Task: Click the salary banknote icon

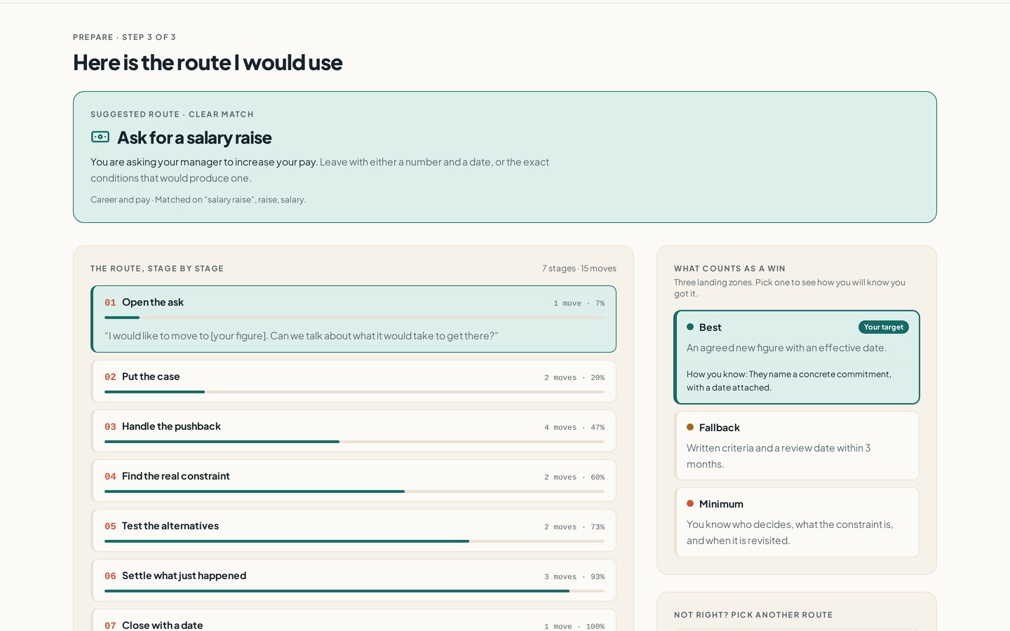Action: (100, 137)
